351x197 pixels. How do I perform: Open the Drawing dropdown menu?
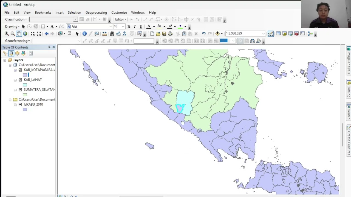tap(12, 27)
